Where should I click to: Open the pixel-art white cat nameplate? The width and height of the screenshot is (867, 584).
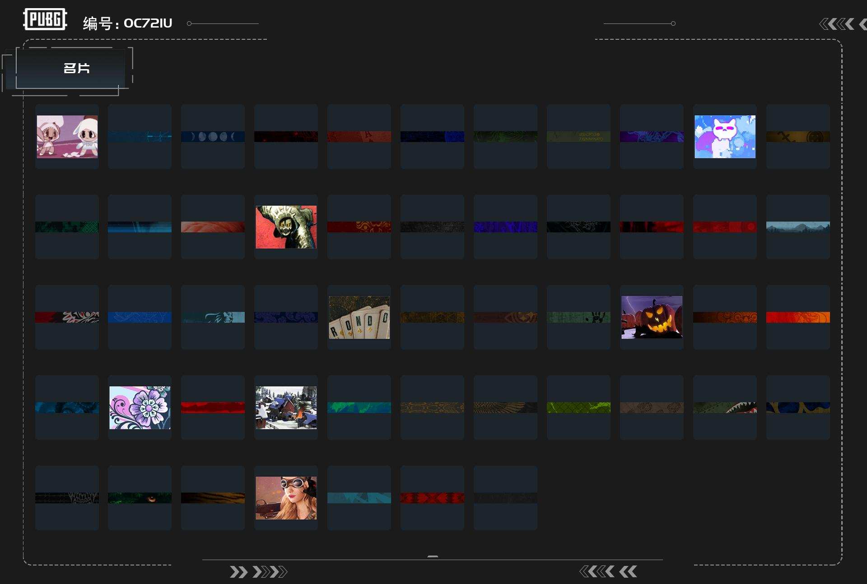725,136
